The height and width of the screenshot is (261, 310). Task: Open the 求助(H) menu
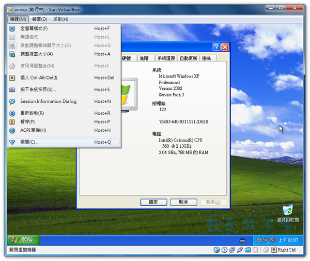coord(61,19)
